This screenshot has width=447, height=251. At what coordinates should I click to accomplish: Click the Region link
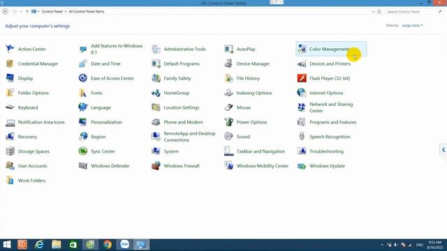[98, 137]
